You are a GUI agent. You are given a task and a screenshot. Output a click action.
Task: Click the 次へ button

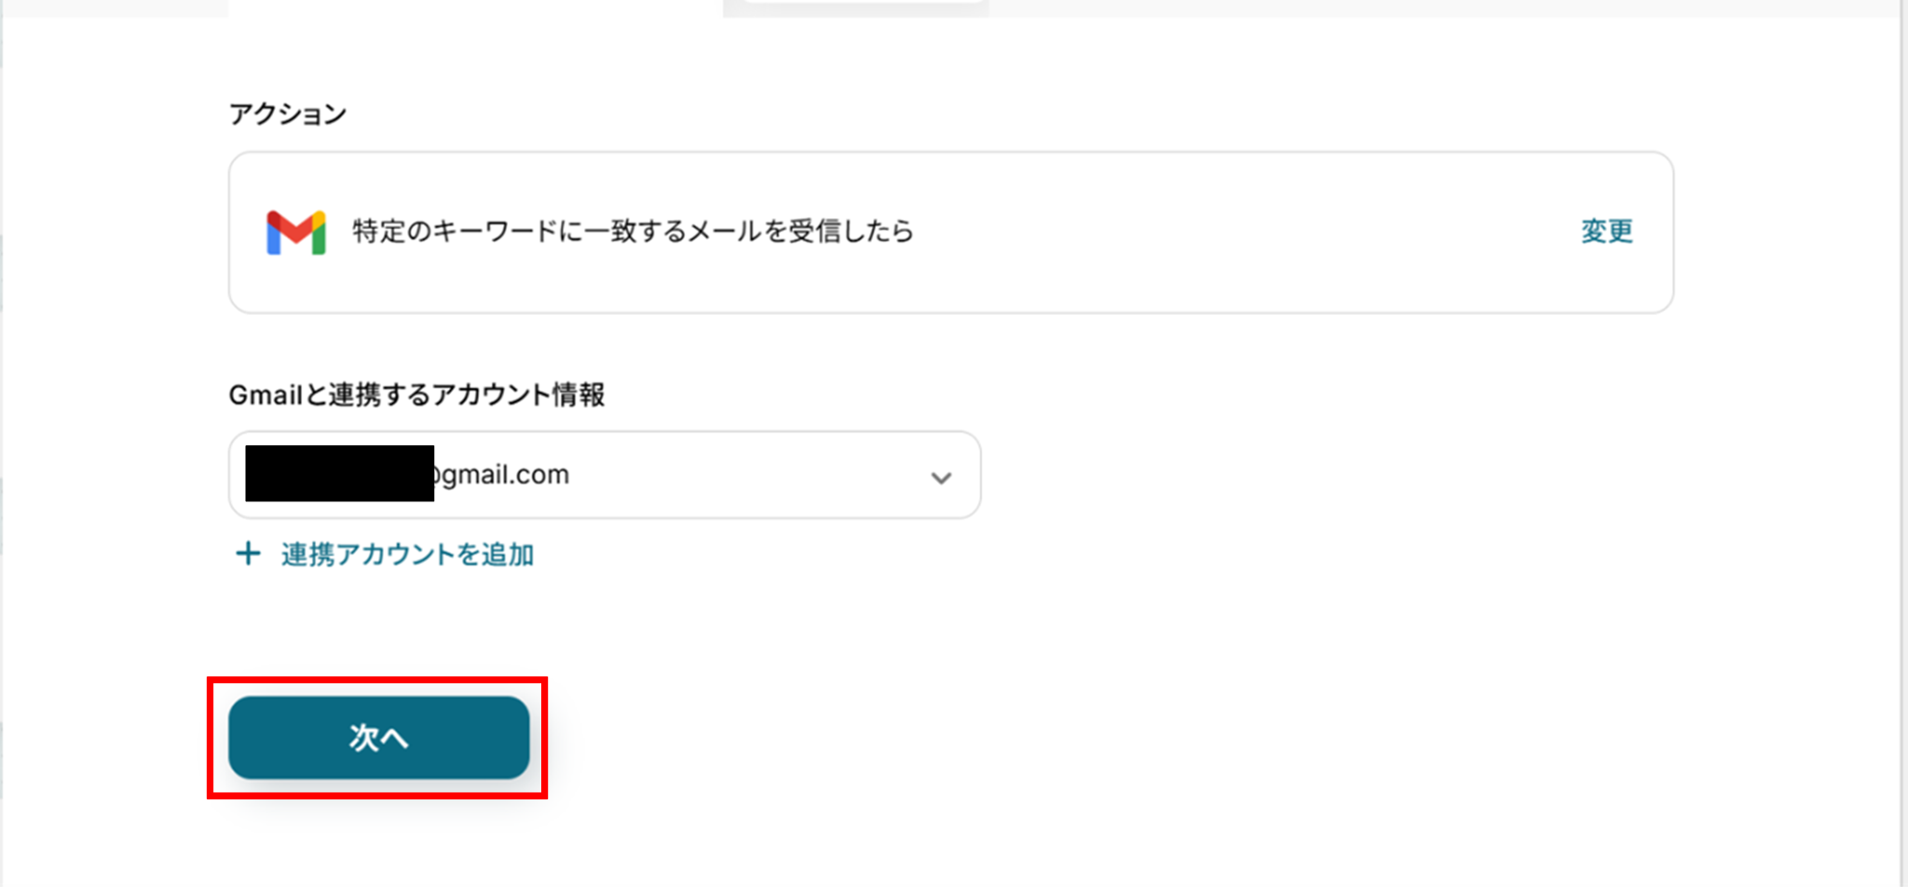[x=379, y=737]
